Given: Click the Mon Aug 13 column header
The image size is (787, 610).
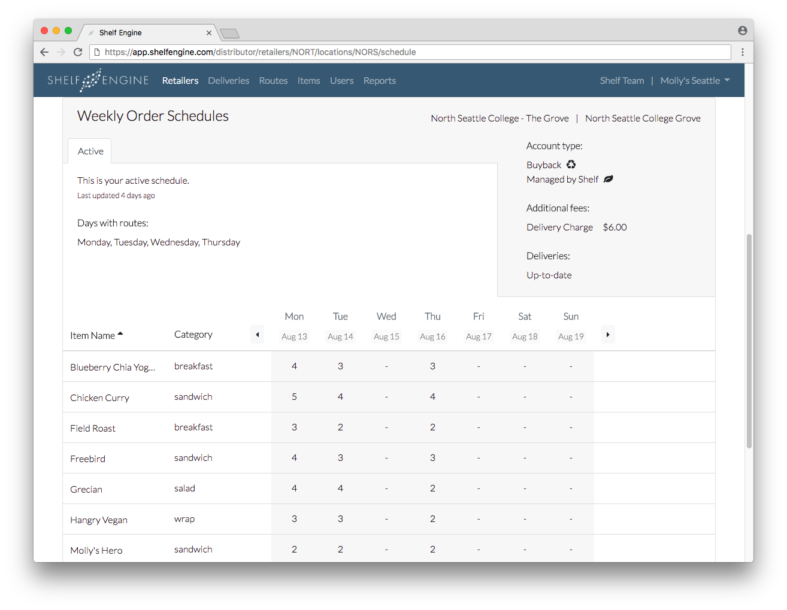Looking at the screenshot, I should point(294,326).
